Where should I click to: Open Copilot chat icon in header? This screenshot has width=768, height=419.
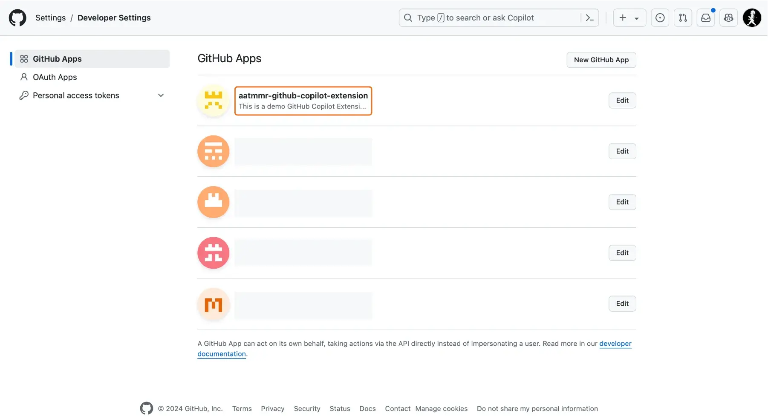coord(728,18)
